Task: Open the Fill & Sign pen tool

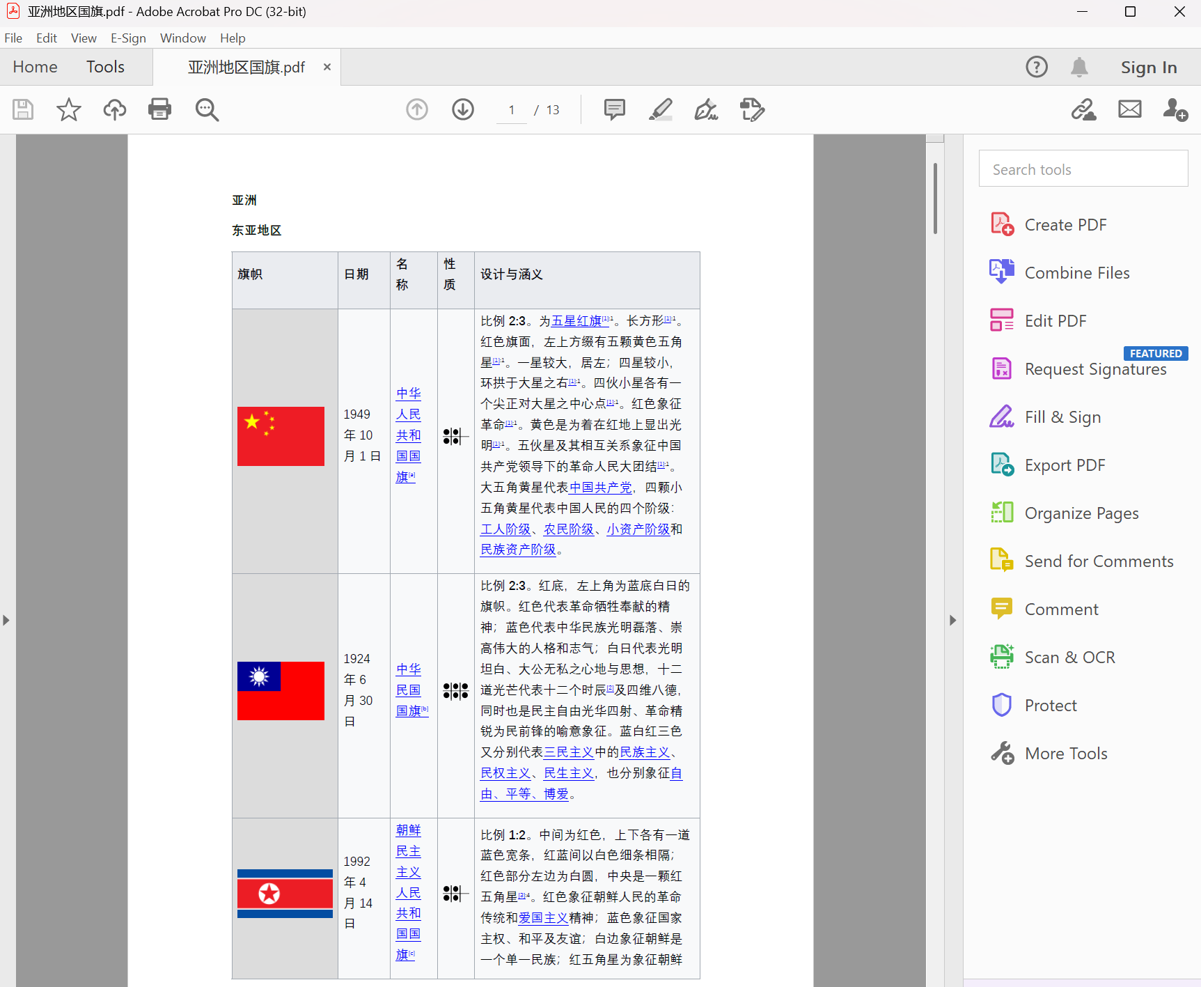Action: tap(705, 109)
